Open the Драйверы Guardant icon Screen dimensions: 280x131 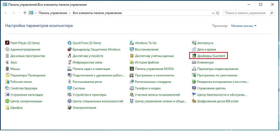click(x=194, y=56)
